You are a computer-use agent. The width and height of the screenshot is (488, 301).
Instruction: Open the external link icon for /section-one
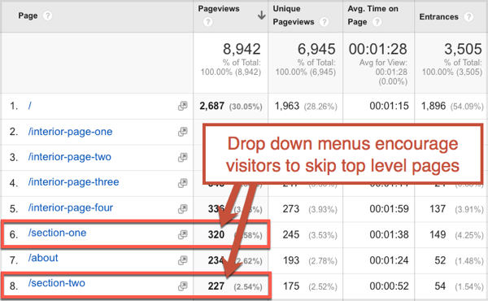pos(183,234)
